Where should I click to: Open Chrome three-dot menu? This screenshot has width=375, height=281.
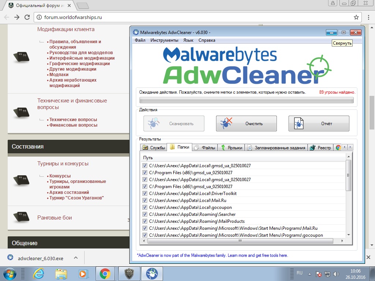(x=368, y=17)
